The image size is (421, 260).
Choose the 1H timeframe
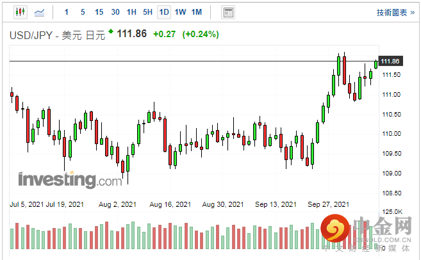coord(131,12)
